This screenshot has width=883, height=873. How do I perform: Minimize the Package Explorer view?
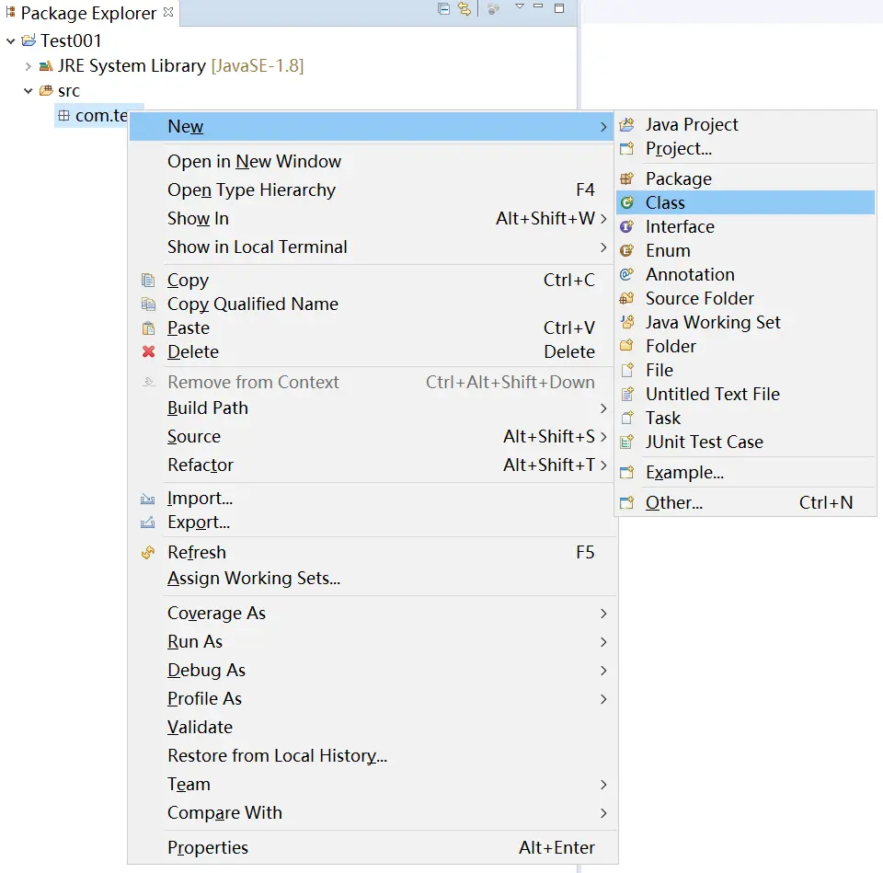pos(538,6)
